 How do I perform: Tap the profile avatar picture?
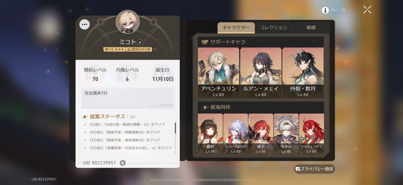(127, 22)
